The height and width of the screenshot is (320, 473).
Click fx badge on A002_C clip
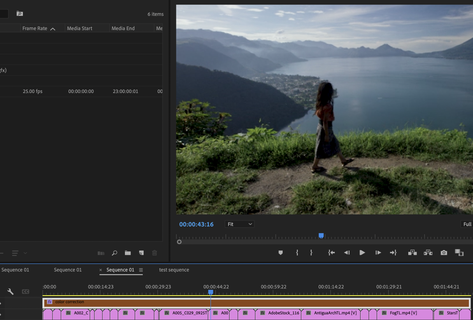pos(69,313)
